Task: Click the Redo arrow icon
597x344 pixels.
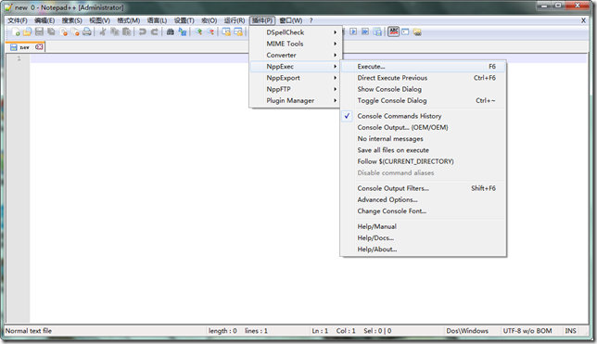Action: 154,32
